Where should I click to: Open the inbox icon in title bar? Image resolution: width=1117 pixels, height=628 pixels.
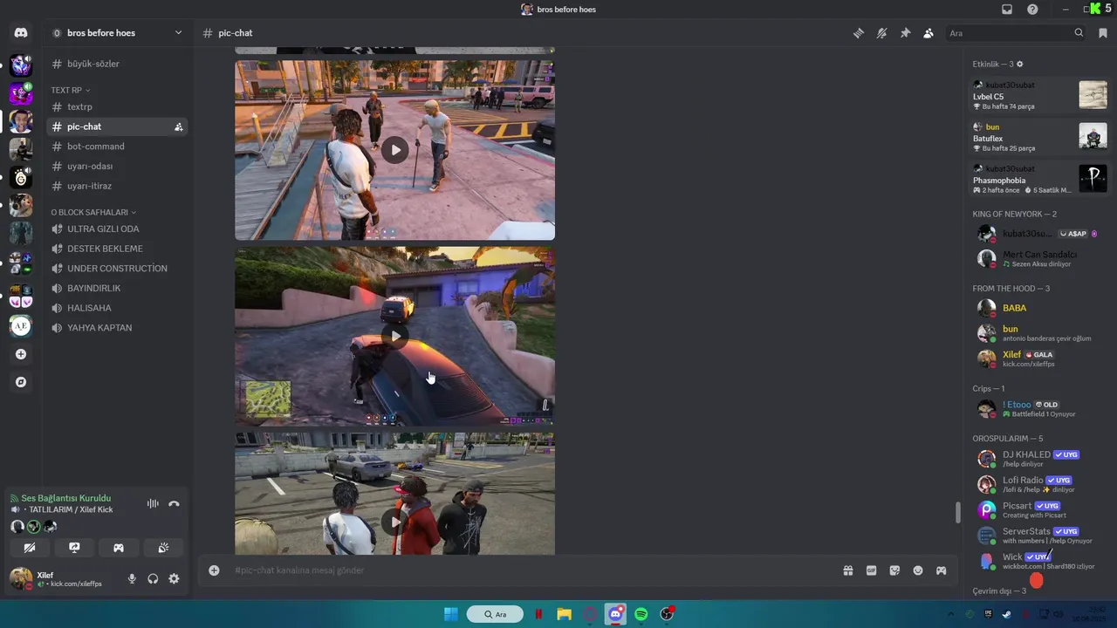point(1007,9)
